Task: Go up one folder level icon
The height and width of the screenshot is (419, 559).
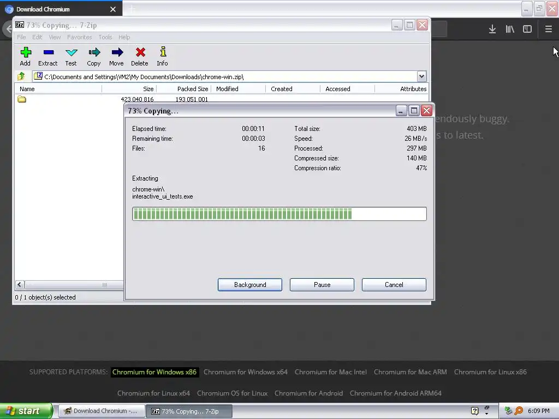Action: tap(21, 76)
